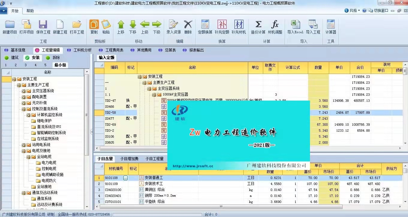
Task: Select the YD2-58 row code cell
Action: 115,113
